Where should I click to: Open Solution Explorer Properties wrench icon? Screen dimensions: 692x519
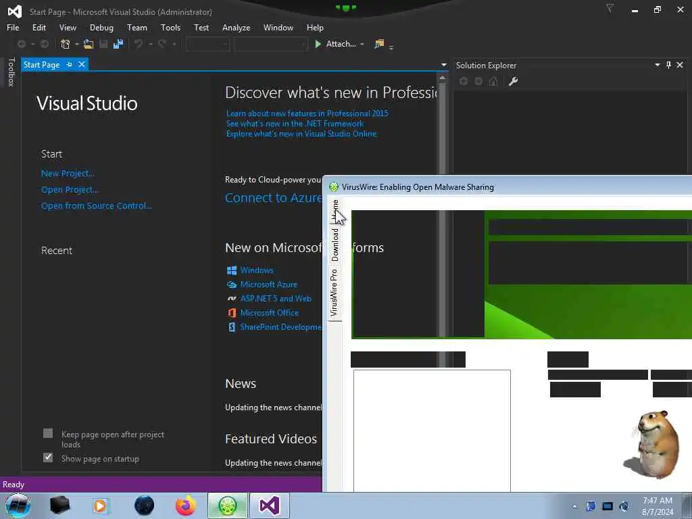tap(513, 81)
